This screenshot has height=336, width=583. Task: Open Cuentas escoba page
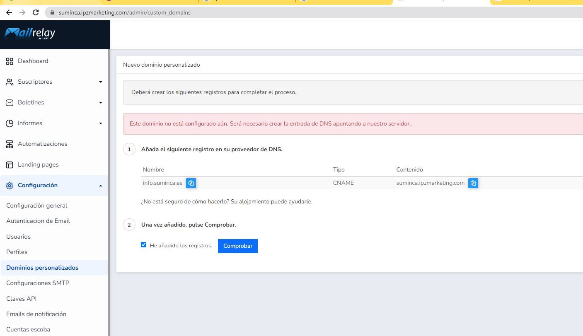(x=28, y=329)
